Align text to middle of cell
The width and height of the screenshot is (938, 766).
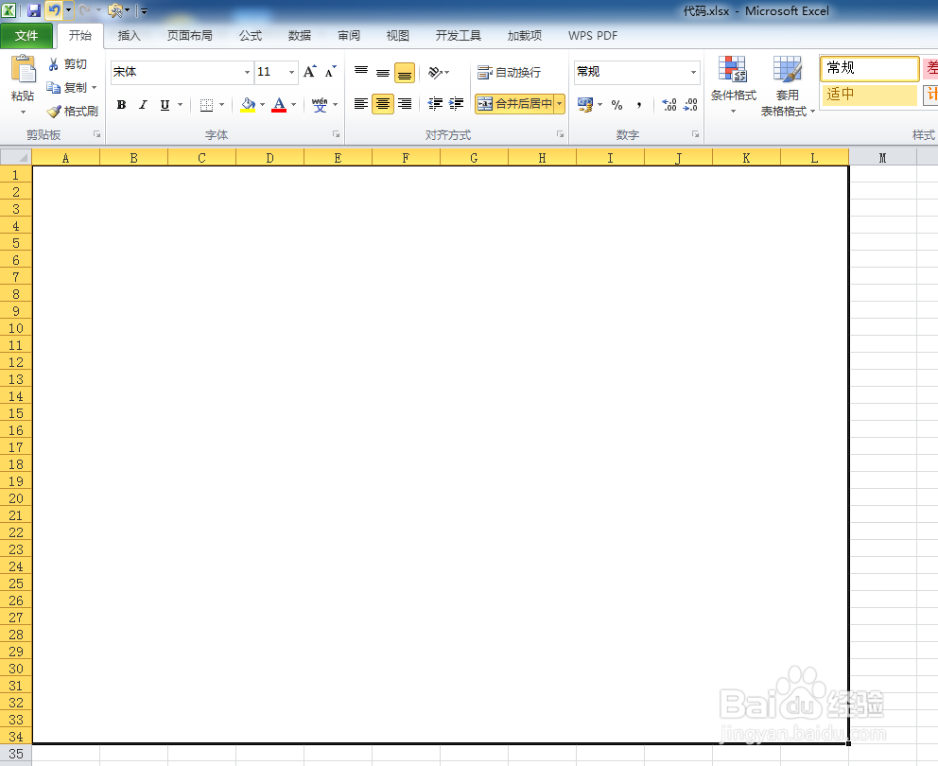pyautogui.click(x=383, y=73)
